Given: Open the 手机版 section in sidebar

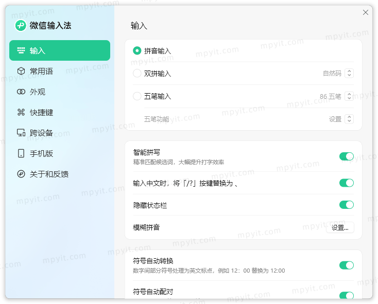Looking at the screenshot, I should pos(60,153).
